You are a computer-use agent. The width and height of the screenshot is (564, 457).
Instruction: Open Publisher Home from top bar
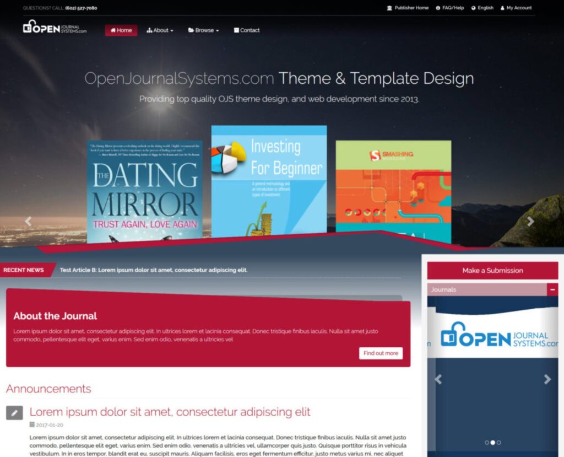click(408, 8)
